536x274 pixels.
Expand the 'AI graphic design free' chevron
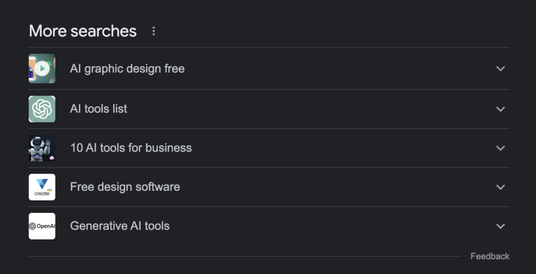coord(500,68)
